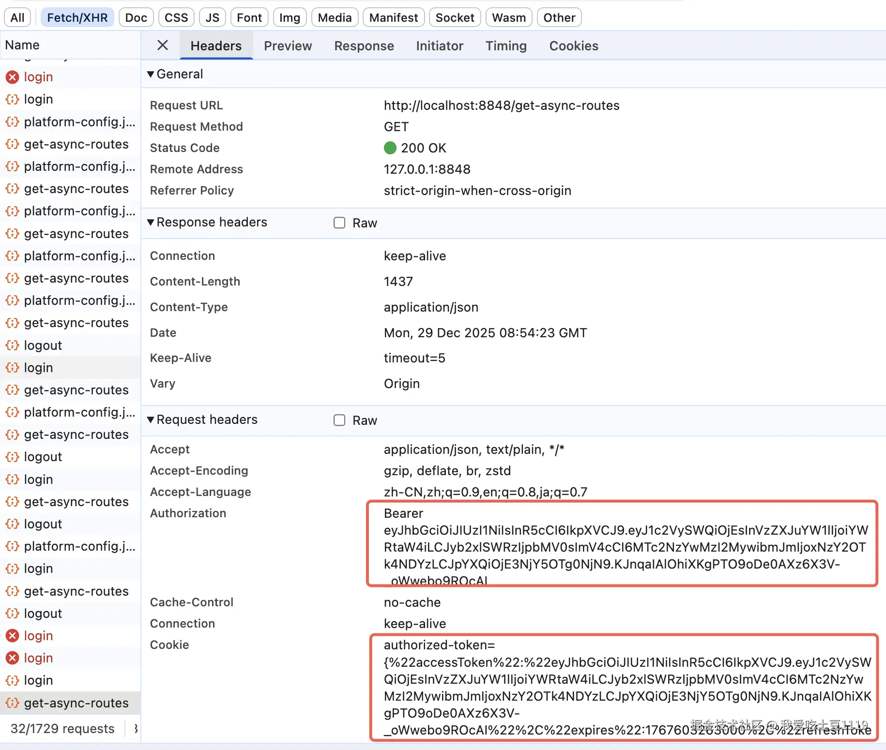The image size is (886, 750).
Task: Switch to the Initiator tab
Action: (x=440, y=45)
